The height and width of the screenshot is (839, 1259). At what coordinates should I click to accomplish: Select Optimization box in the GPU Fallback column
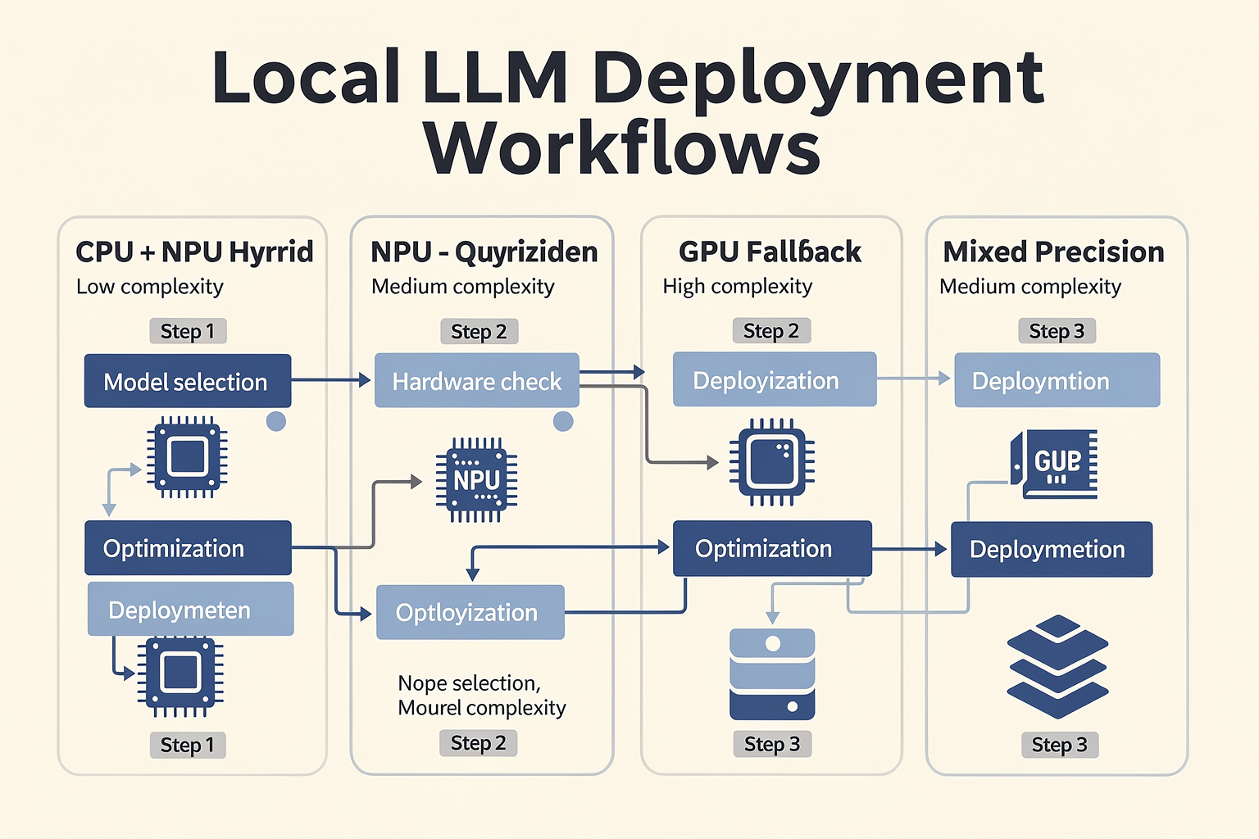click(772, 548)
